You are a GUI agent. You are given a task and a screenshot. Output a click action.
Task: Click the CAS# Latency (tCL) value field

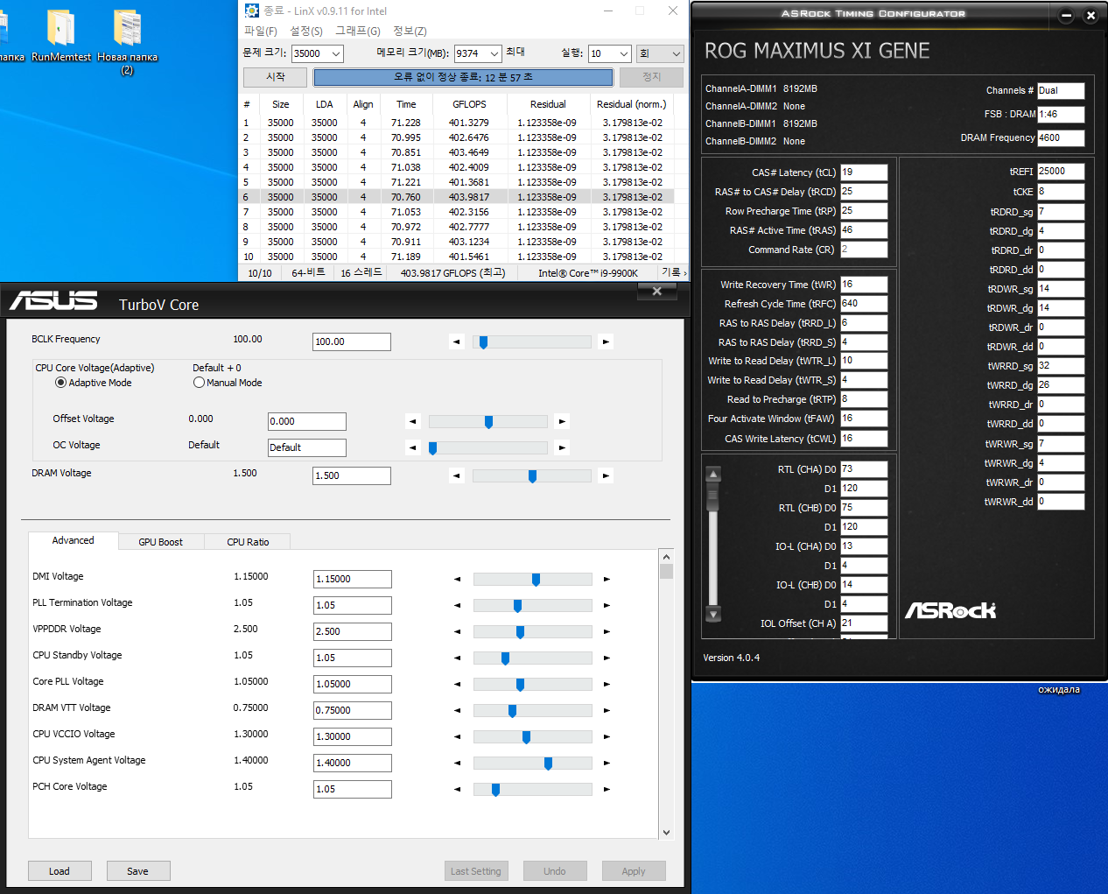coord(864,172)
